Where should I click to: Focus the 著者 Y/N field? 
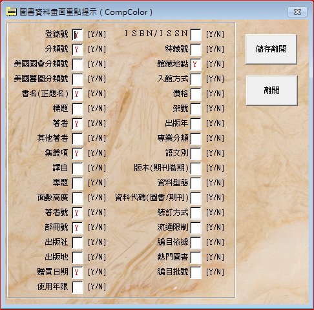(x=78, y=124)
